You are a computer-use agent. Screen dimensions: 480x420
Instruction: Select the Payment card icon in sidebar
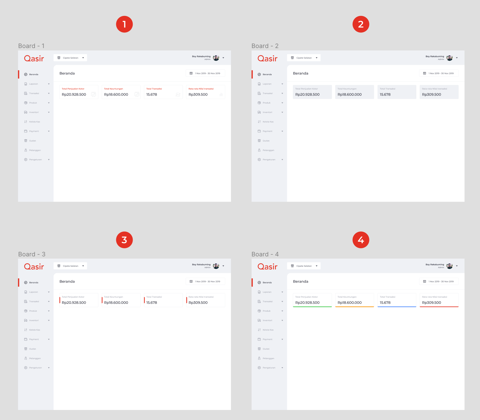[26, 131]
